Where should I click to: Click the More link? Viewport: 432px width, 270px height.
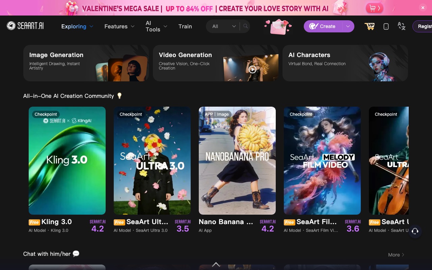point(396,255)
